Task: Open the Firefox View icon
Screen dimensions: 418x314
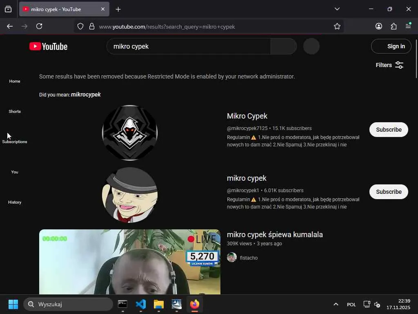Action: point(8,9)
